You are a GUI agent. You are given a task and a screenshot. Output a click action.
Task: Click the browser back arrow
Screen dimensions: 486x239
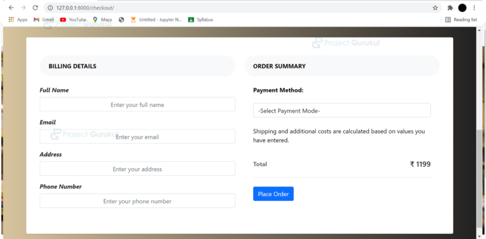(11, 8)
